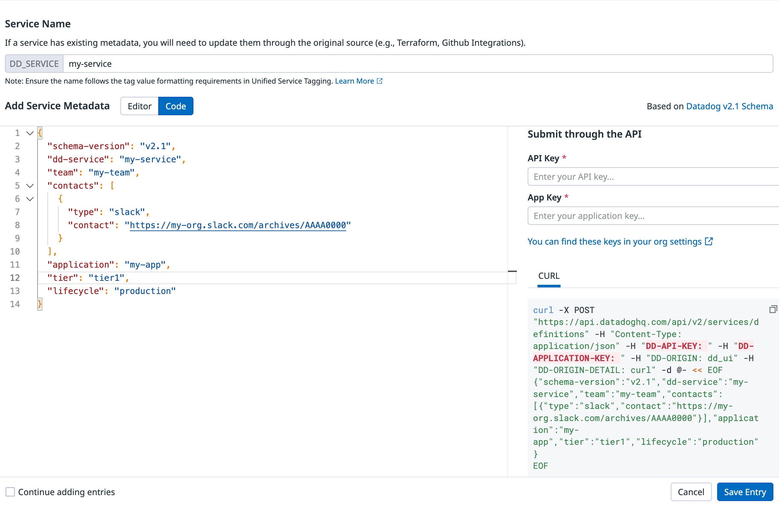
Task: Click the "dd-service": "my-service" code line
Action: point(116,159)
